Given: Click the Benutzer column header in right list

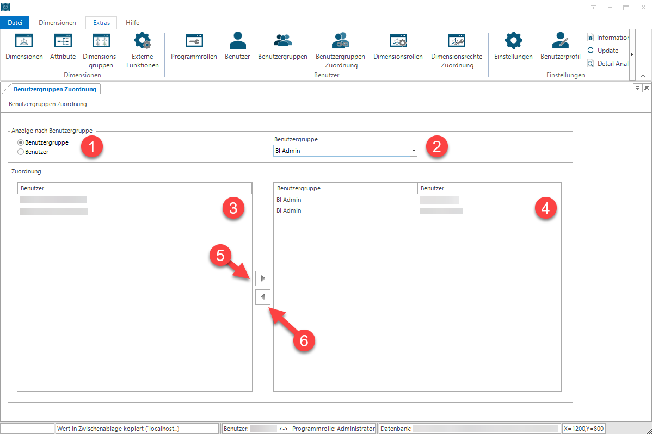Looking at the screenshot, I should click(489, 188).
